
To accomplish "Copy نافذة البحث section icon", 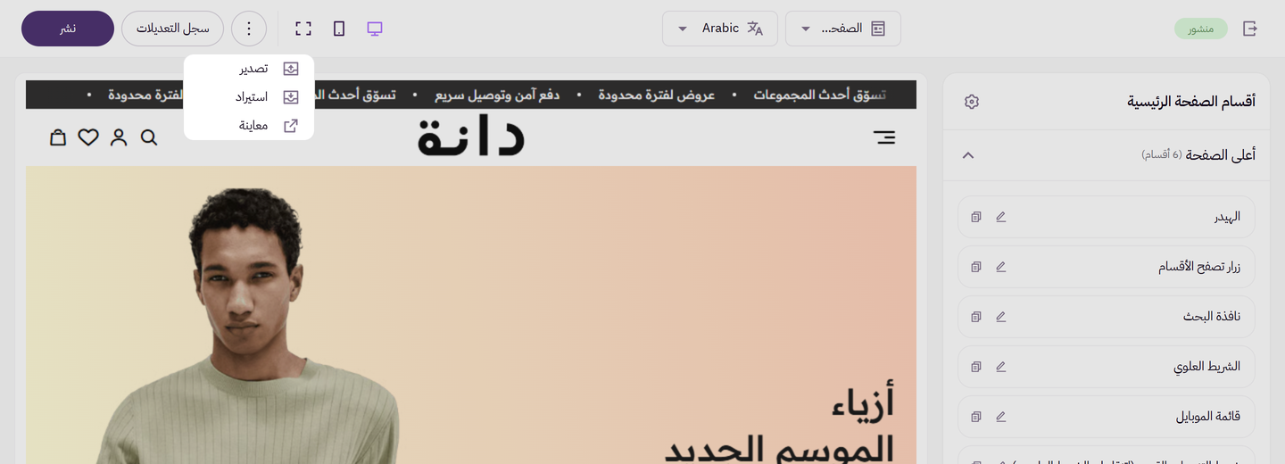I will tap(976, 317).
